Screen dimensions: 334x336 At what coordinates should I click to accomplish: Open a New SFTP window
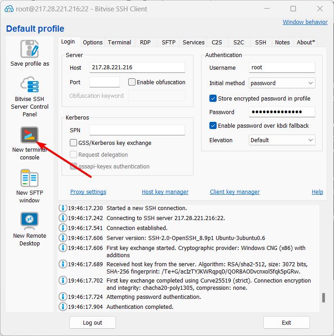point(29,178)
